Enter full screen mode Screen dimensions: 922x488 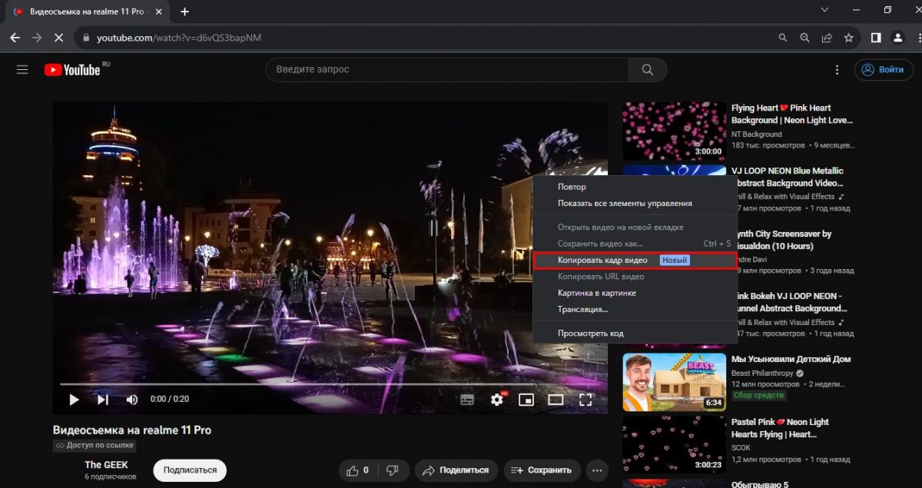[585, 400]
